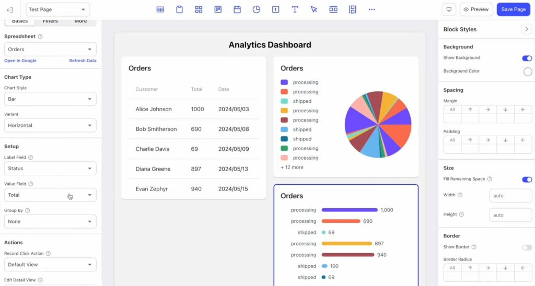Insert a kanban board block
535x286 pixels.
tap(218, 9)
